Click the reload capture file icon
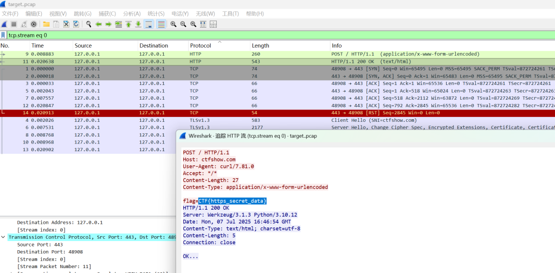The width and height of the screenshot is (555, 273). pyautogui.click(x=76, y=24)
